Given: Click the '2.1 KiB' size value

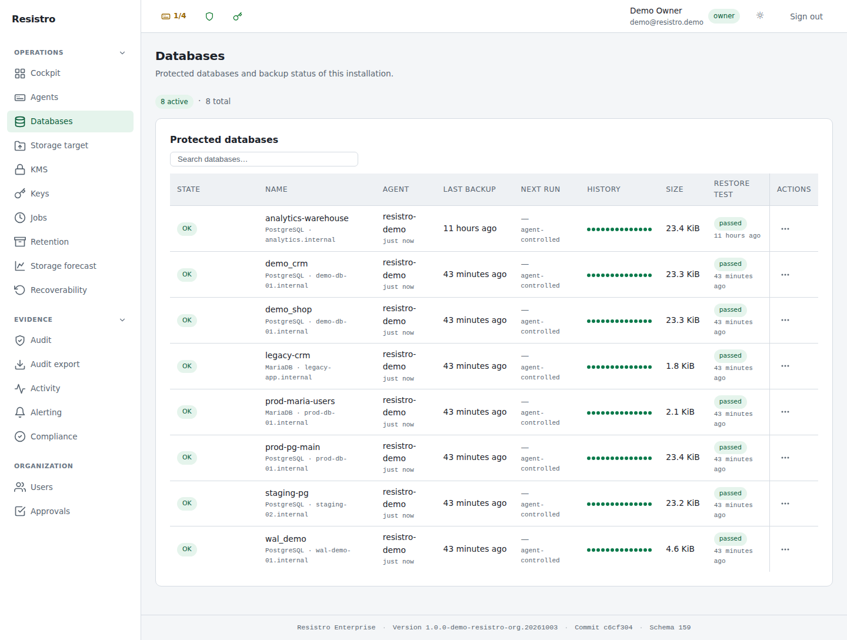Looking at the screenshot, I should point(680,412).
